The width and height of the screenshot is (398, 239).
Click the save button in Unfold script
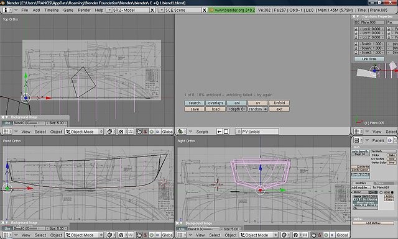tap(195, 109)
